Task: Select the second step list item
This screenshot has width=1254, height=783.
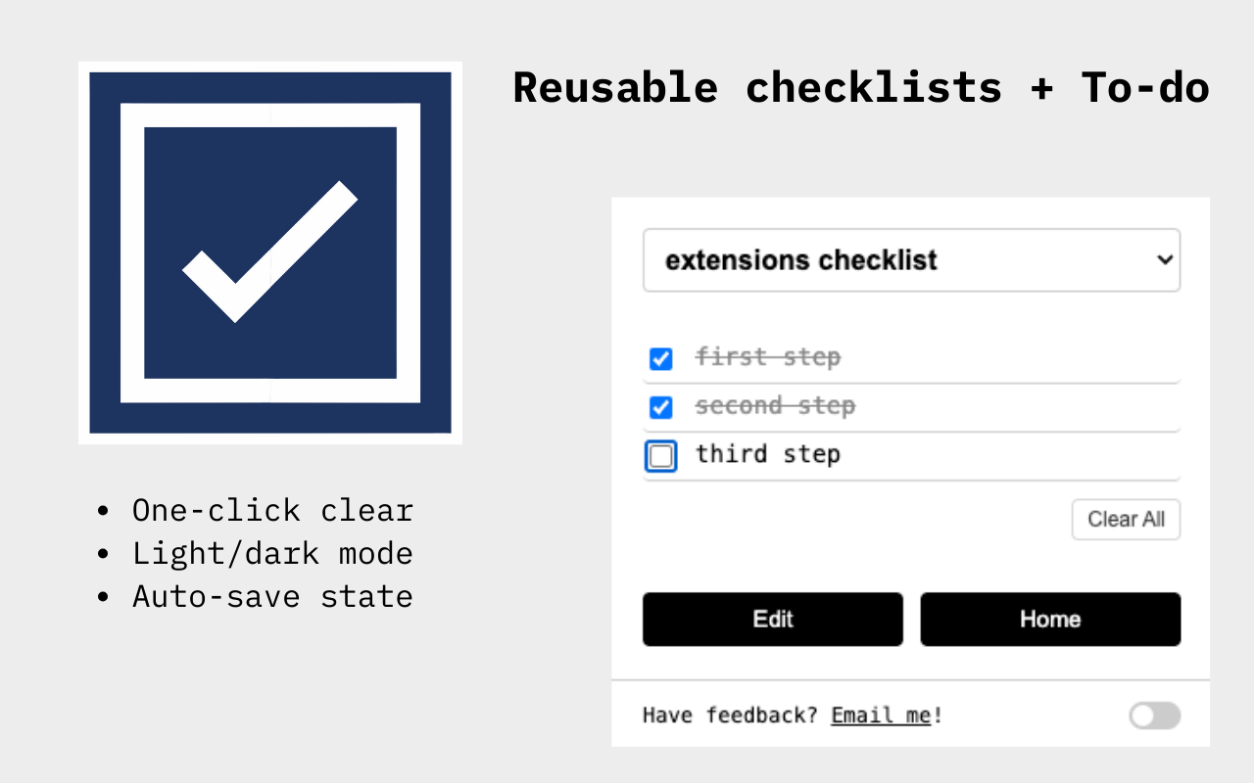Action: tap(775, 405)
